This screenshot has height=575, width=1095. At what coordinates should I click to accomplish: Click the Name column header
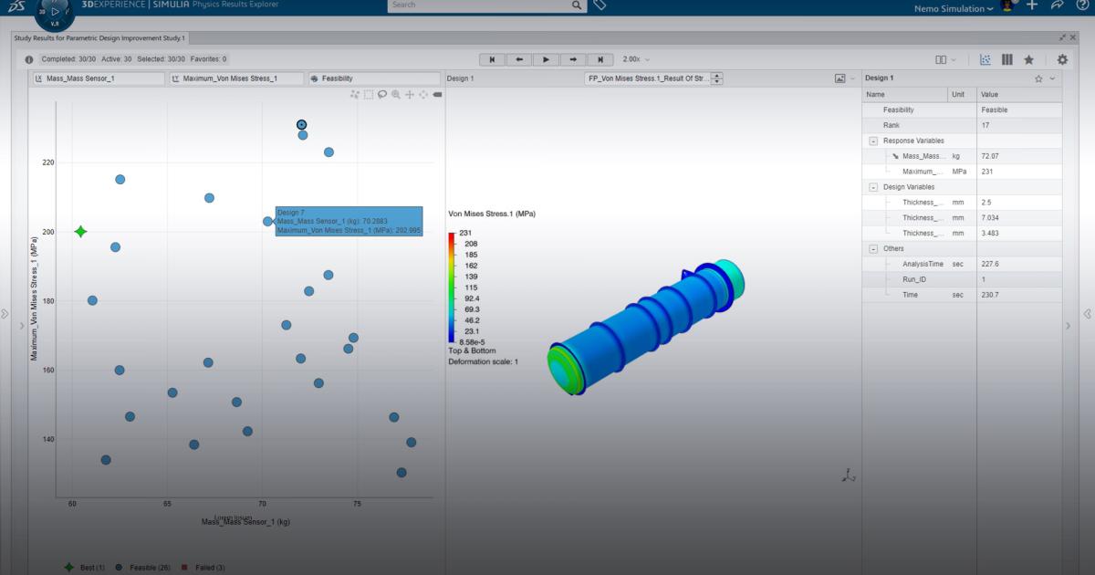[x=905, y=94]
